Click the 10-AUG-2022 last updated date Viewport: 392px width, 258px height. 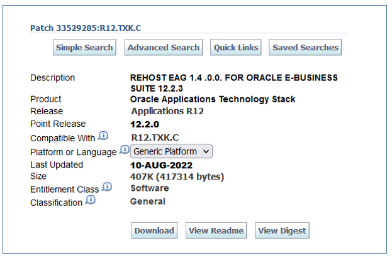click(x=161, y=166)
